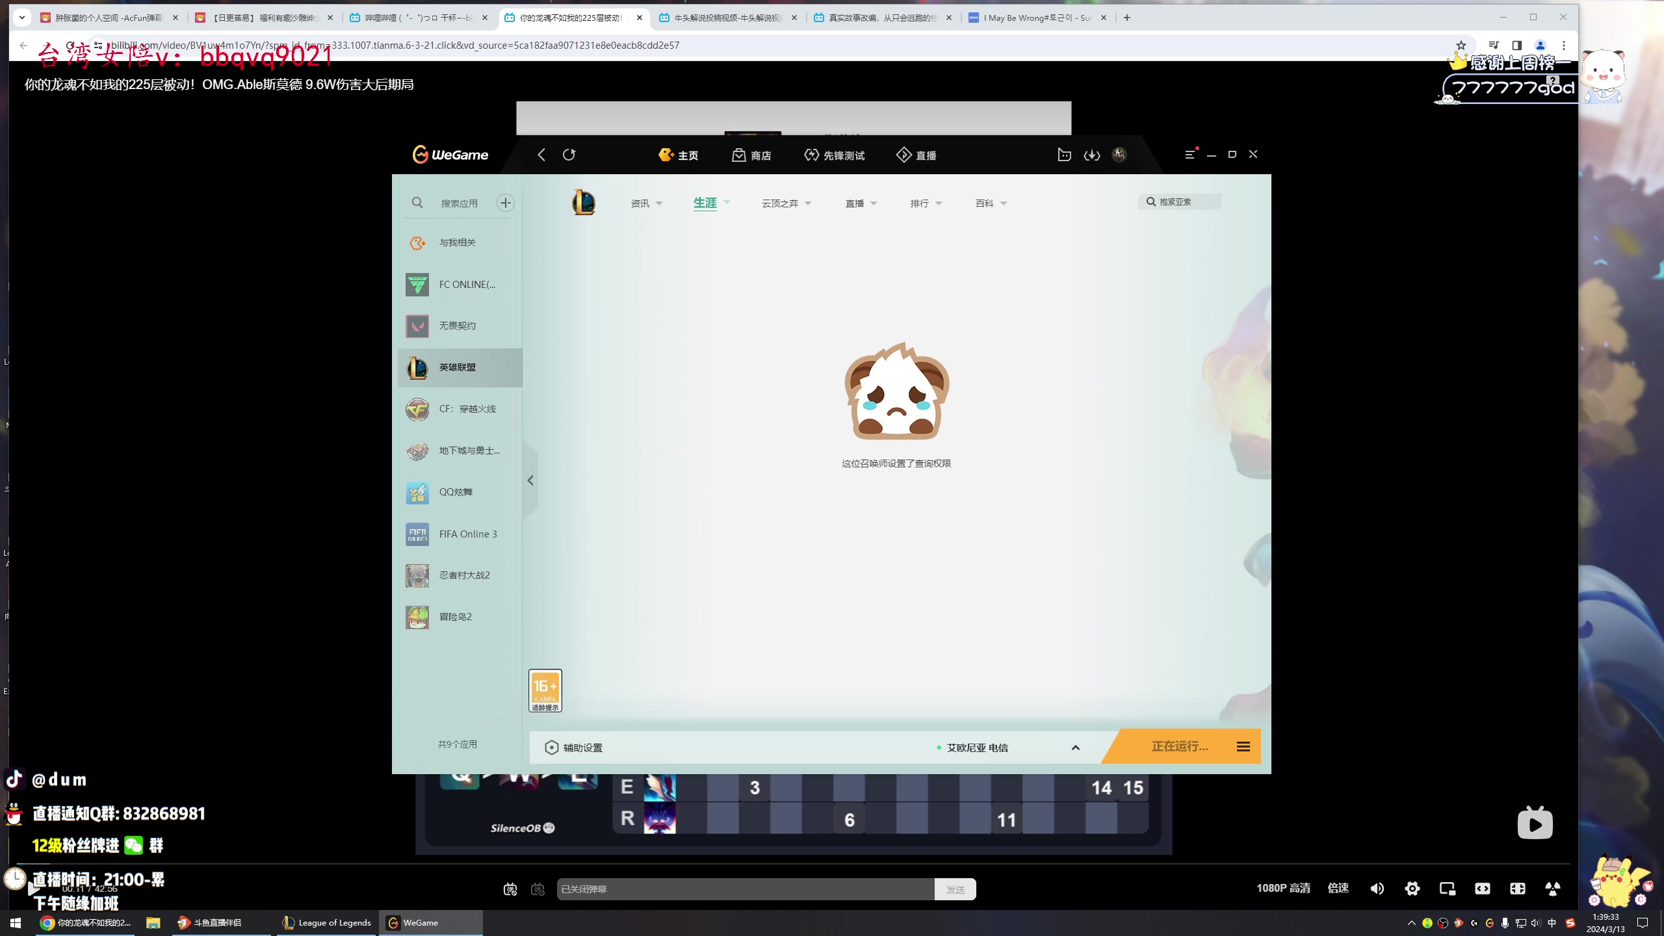Add an app with the plus button
This screenshot has width=1664, height=936.
[x=506, y=203]
